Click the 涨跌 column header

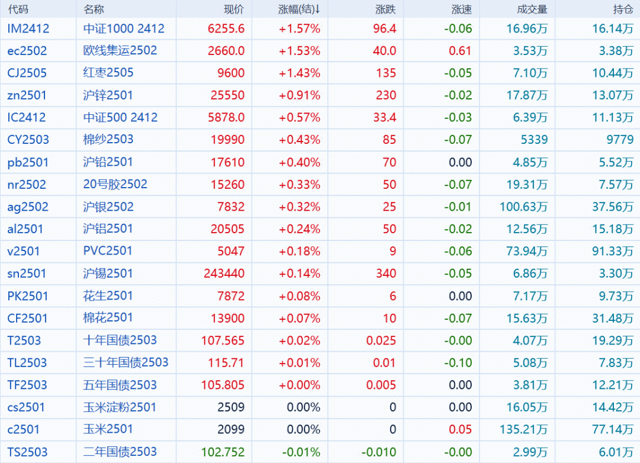pos(386,9)
